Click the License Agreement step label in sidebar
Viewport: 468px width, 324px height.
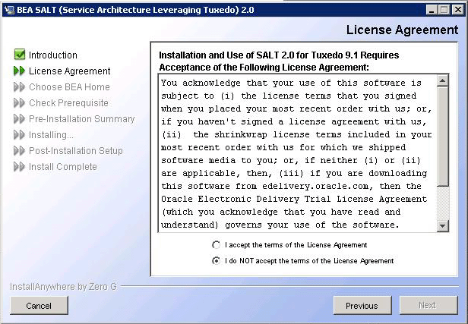tap(70, 71)
